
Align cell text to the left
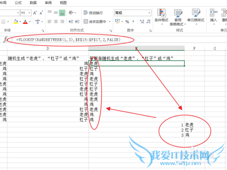click(49, 22)
